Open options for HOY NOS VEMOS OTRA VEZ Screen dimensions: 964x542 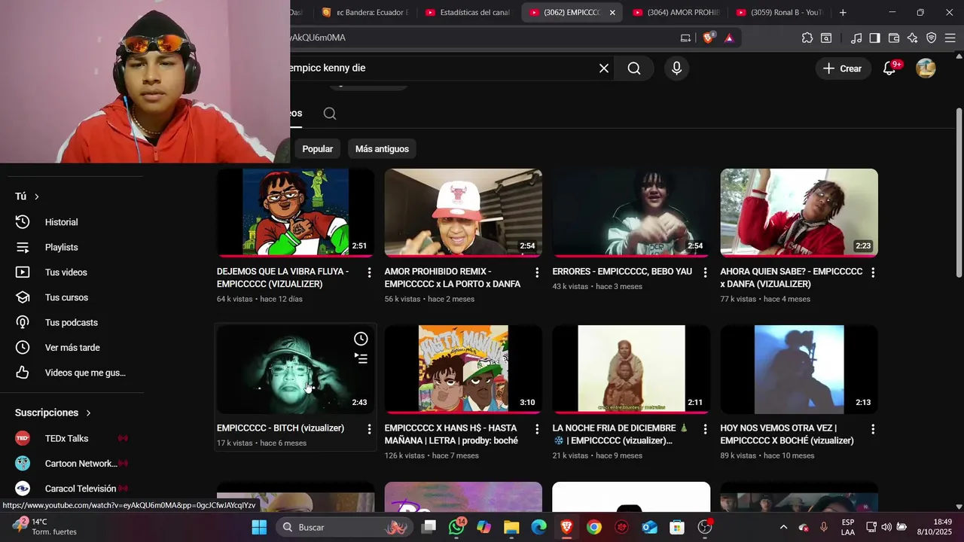point(873,429)
